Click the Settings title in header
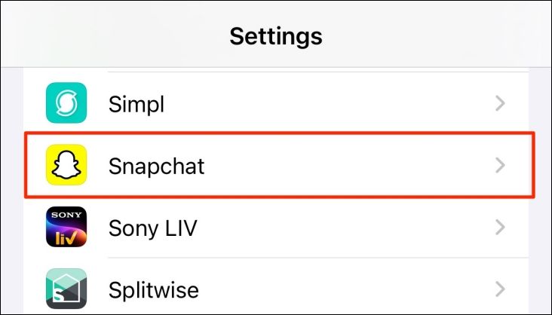 point(276,35)
